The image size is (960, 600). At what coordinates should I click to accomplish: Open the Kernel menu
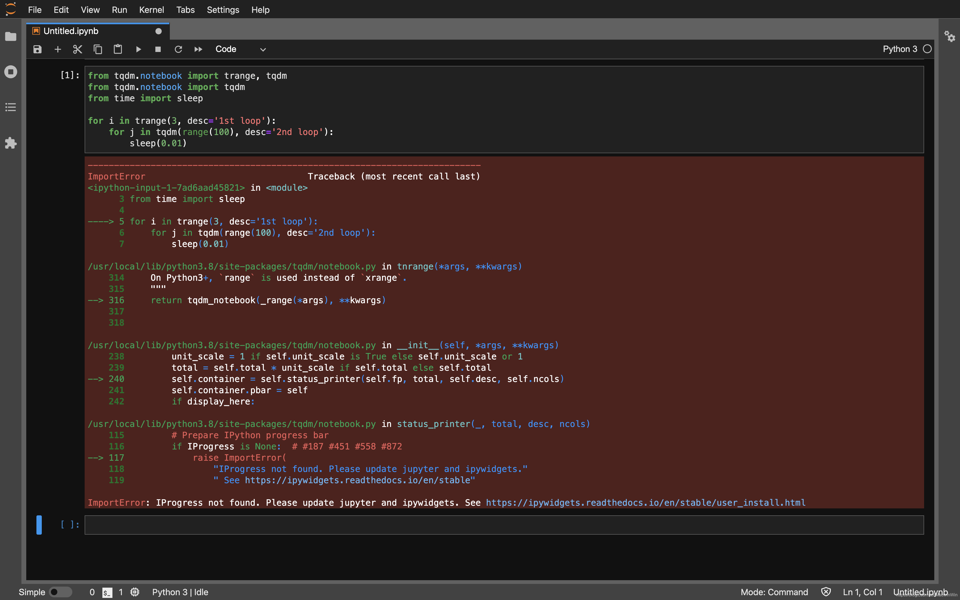click(151, 10)
